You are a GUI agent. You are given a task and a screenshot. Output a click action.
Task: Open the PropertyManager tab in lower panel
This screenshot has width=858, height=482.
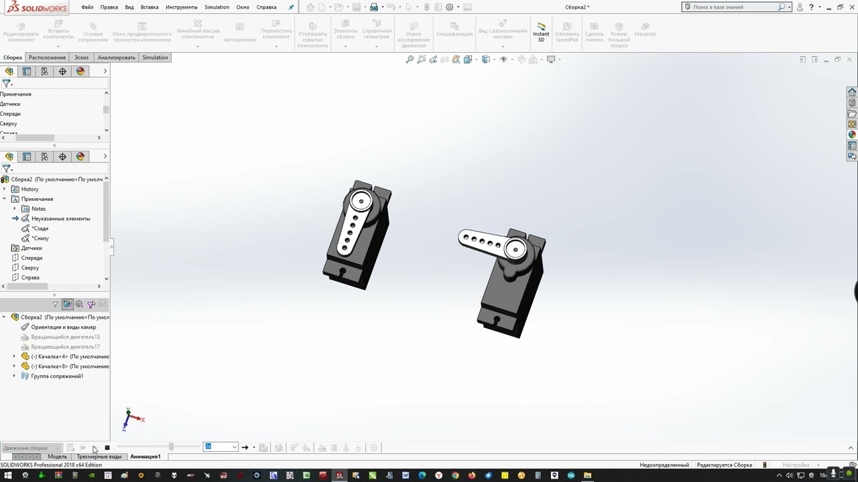[27, 156]
